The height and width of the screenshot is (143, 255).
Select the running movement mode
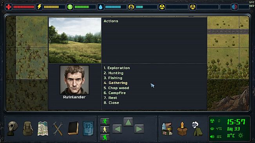105,122
